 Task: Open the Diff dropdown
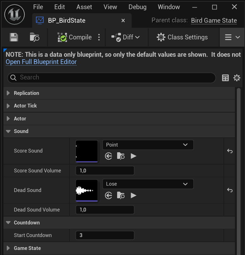coord(125,37)
